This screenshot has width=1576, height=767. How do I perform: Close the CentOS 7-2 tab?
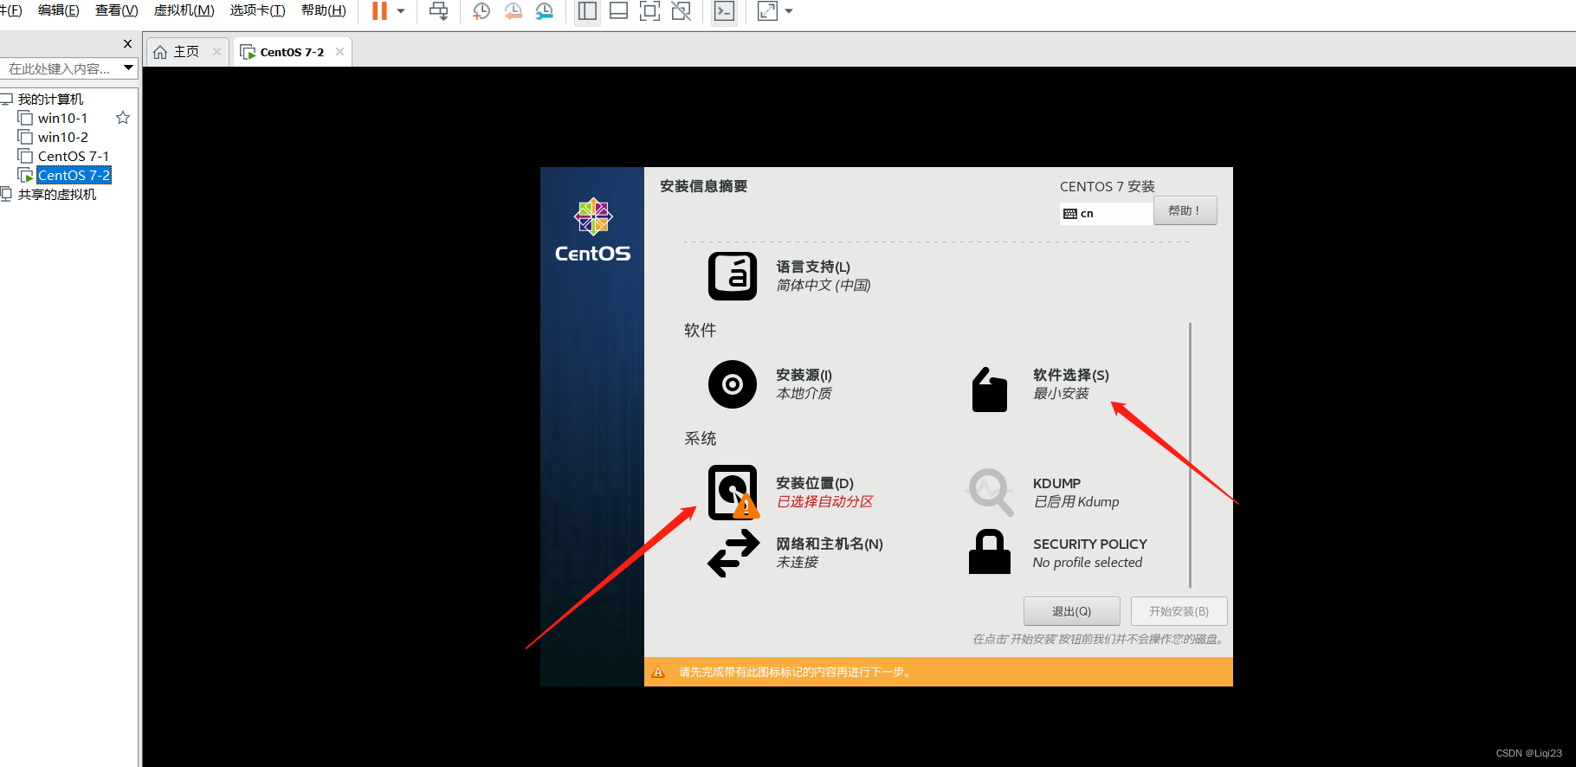(x=339, y=52)
